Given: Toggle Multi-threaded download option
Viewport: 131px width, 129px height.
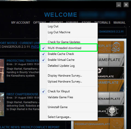Looking at the screenshot, I should click(x=69, y=48).
